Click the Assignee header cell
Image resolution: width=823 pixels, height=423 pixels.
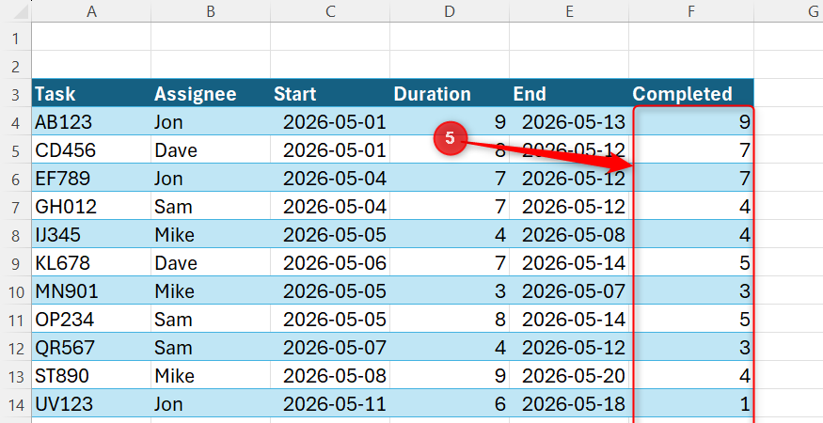[211, 93]
